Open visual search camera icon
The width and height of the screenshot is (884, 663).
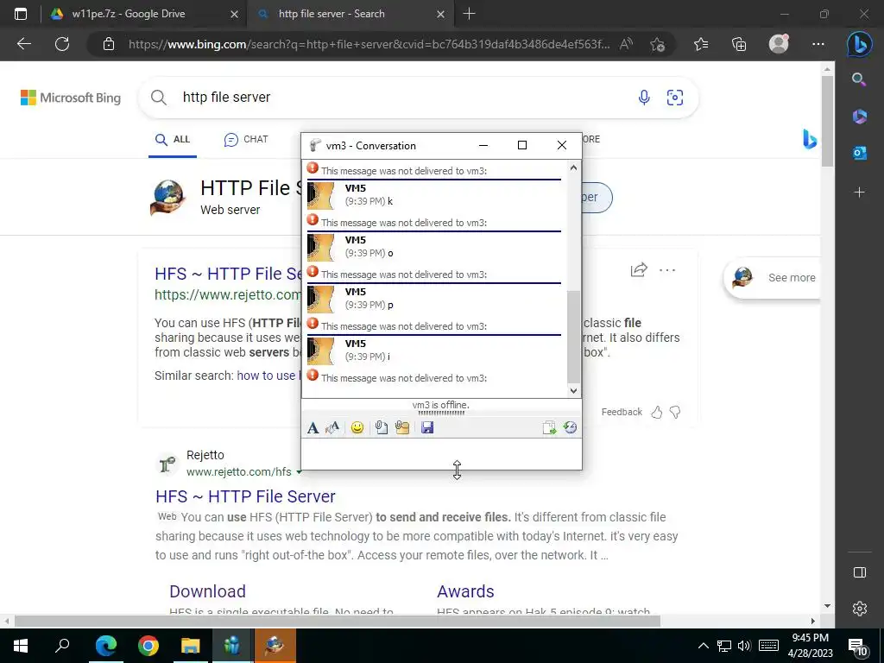(x=675, y=98)
